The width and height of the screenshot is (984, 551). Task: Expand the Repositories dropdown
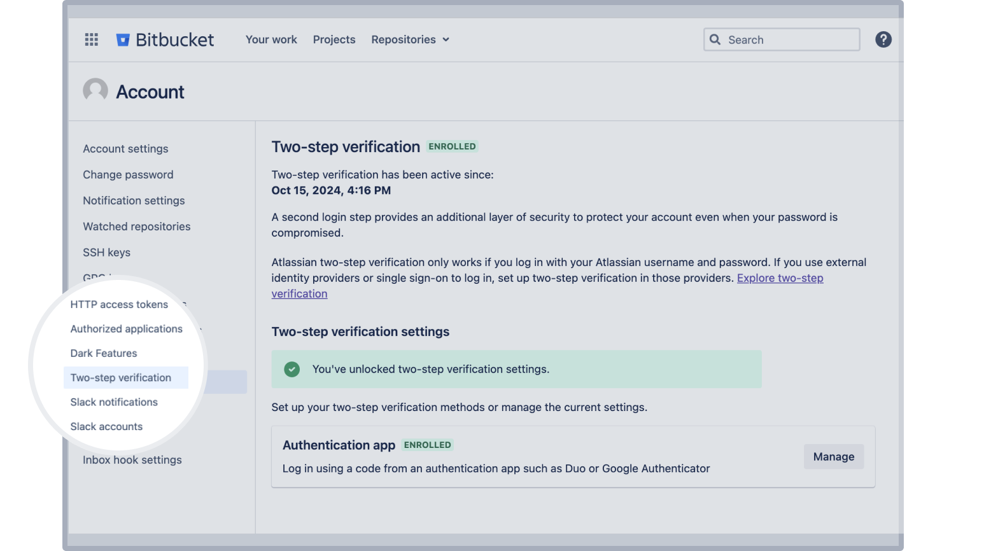click(x=410, y=39)
